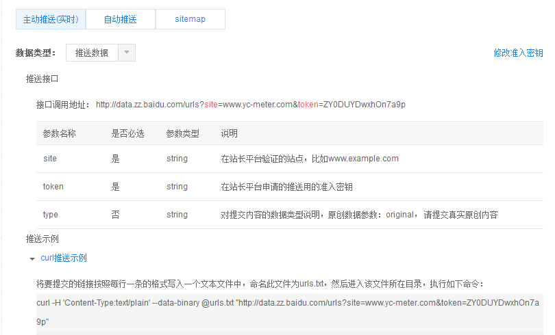Image resolution: width=555 pixels, height=335 pixels.
Task: Click the 数据类型 label
Action: pos(36,53)
